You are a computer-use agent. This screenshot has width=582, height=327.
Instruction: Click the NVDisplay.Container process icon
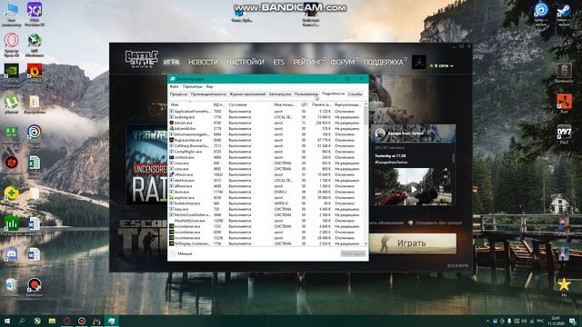click(172, 243)
